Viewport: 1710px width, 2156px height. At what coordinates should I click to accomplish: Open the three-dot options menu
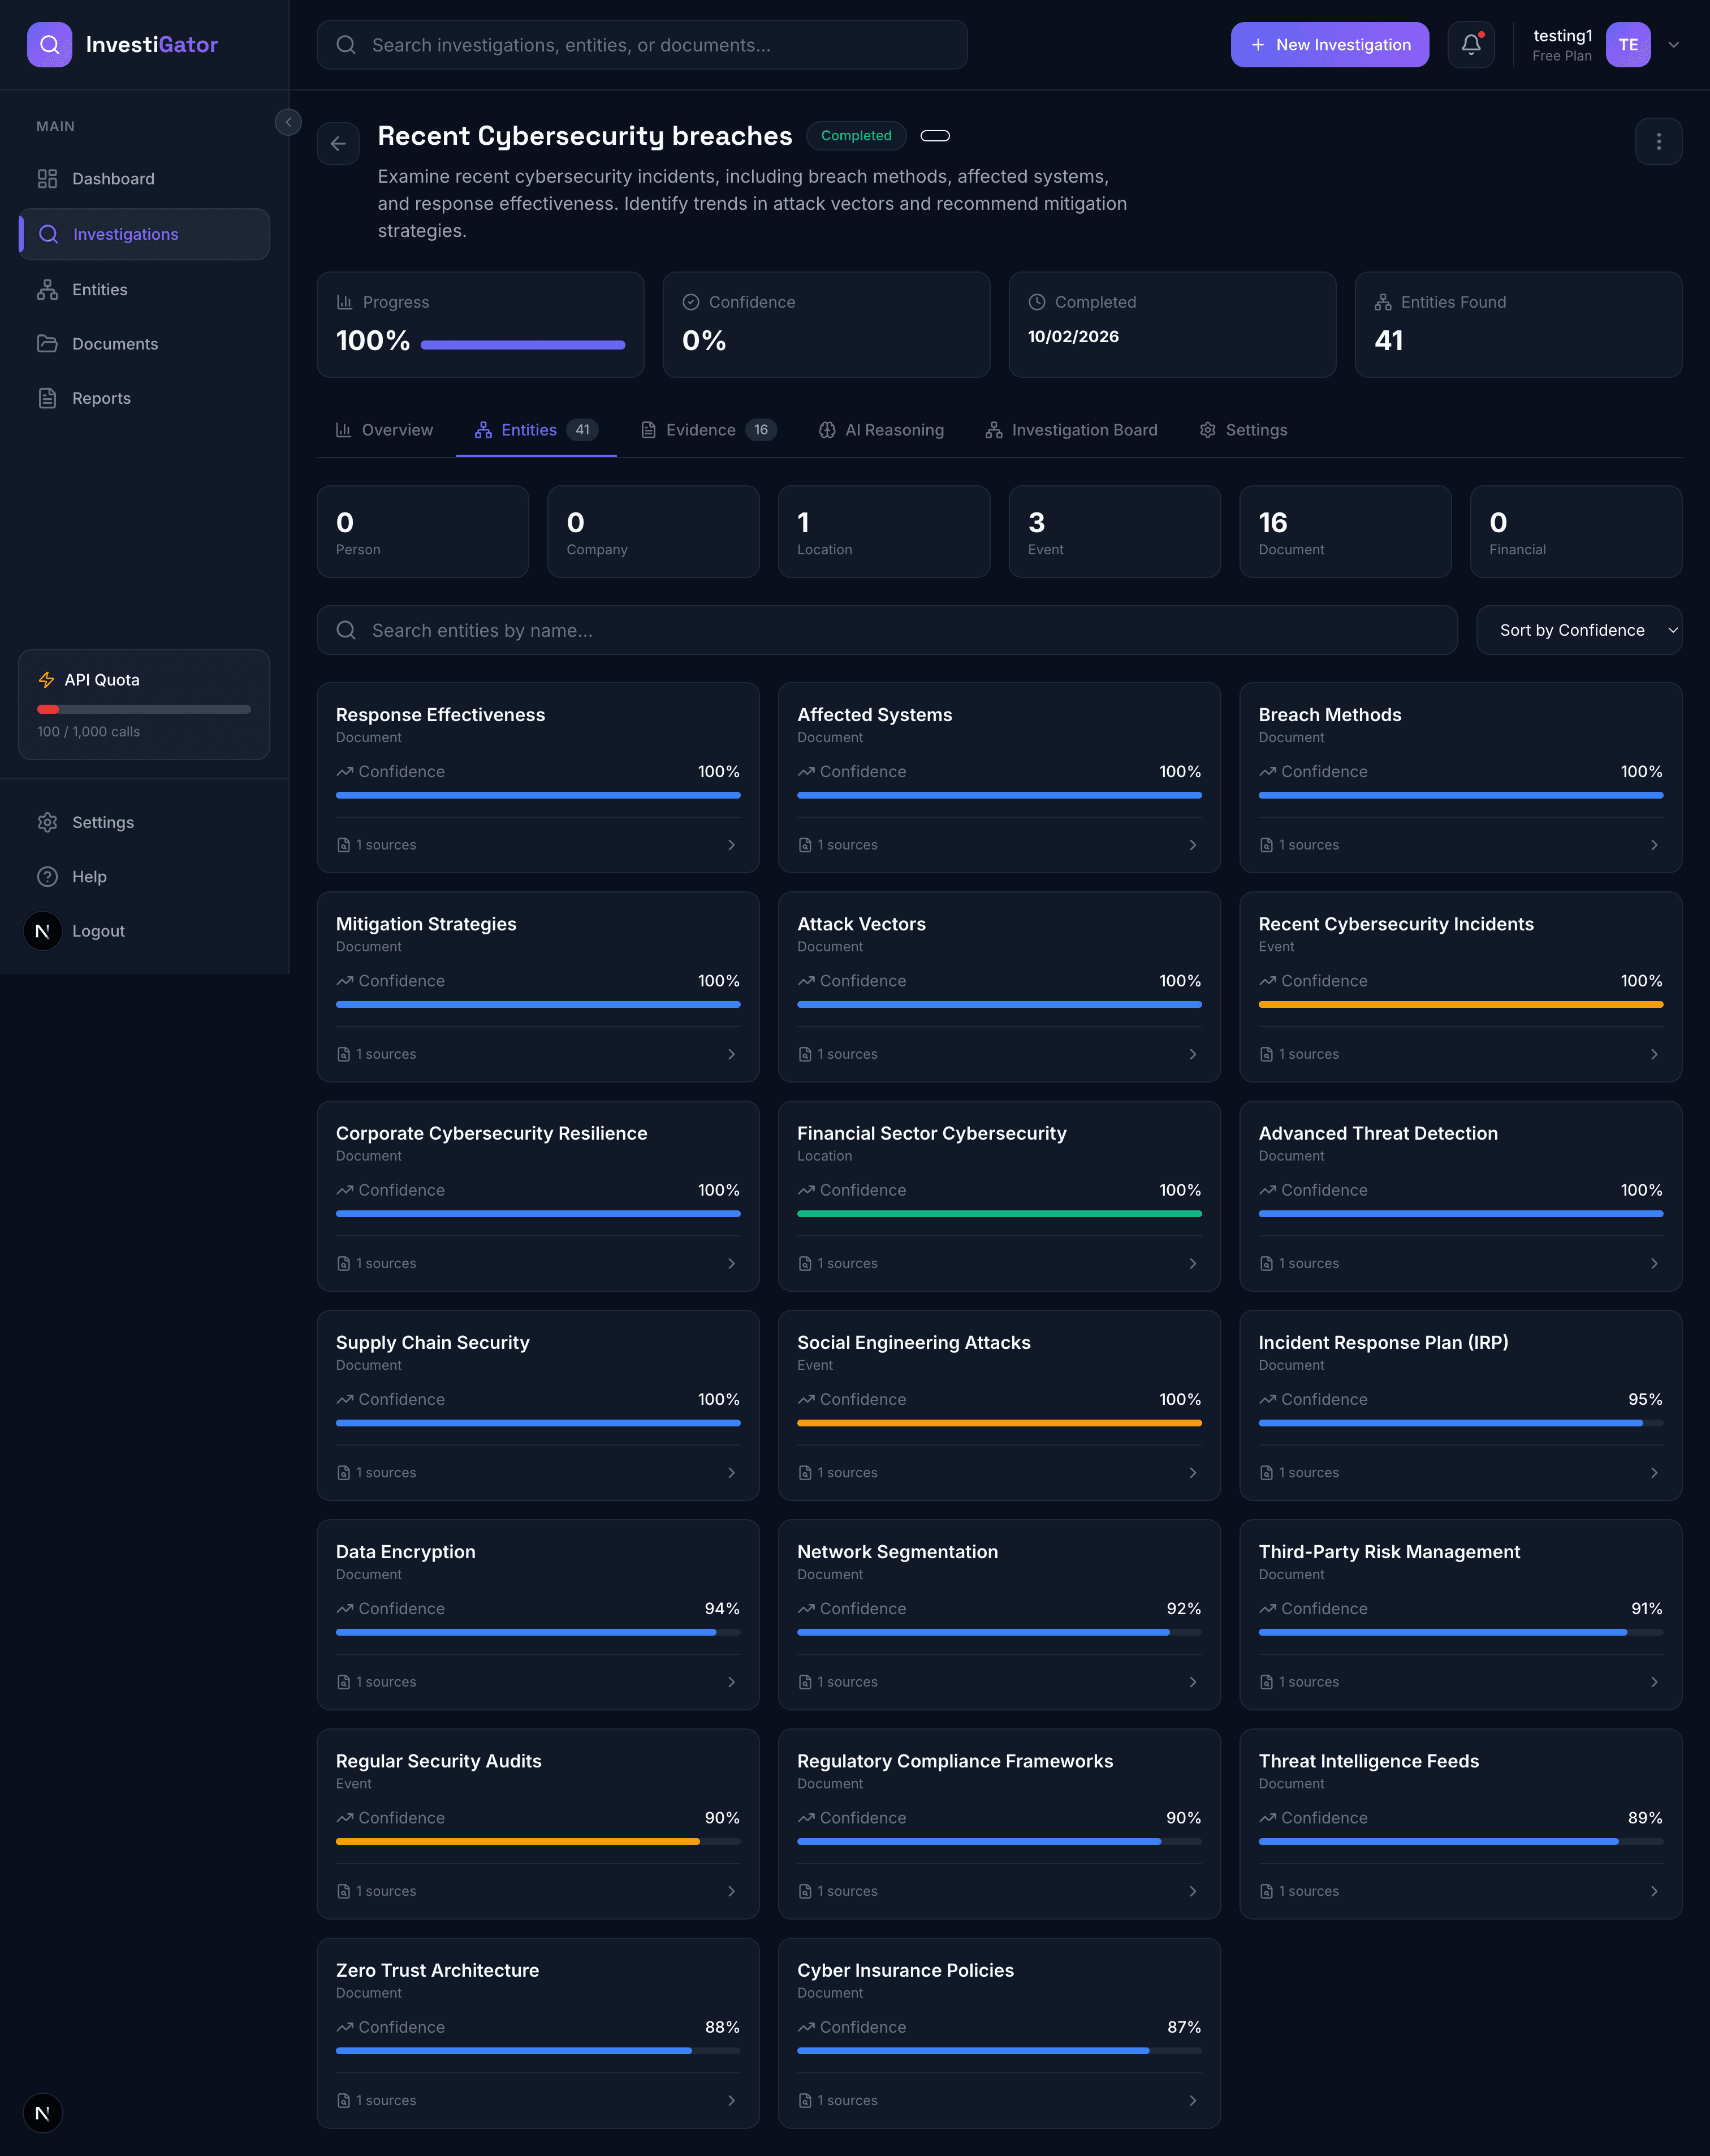(x=1658, y=142)
